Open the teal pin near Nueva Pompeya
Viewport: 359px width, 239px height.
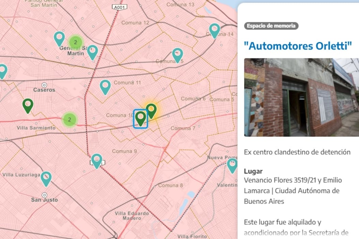click(232, 165)
